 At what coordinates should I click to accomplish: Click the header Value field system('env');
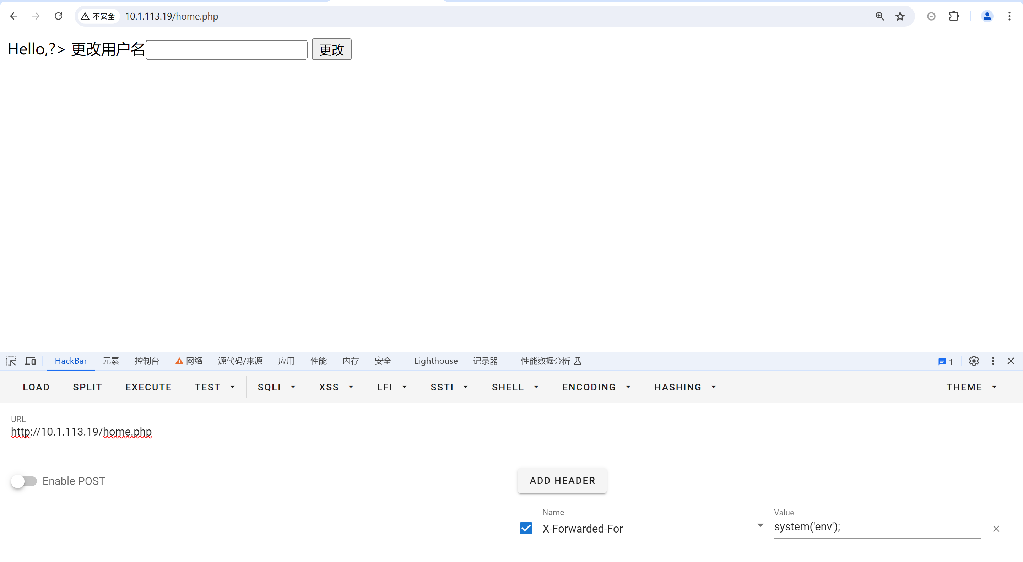pos(877,527)
